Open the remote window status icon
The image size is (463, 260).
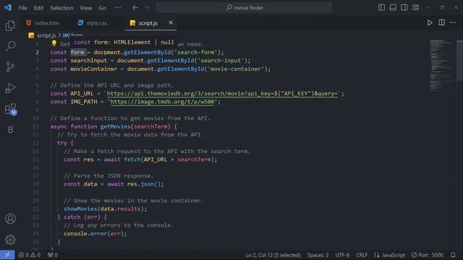pos(7,255)
